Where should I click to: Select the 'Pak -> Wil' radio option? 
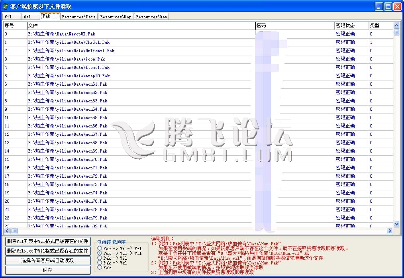[100, 258]
